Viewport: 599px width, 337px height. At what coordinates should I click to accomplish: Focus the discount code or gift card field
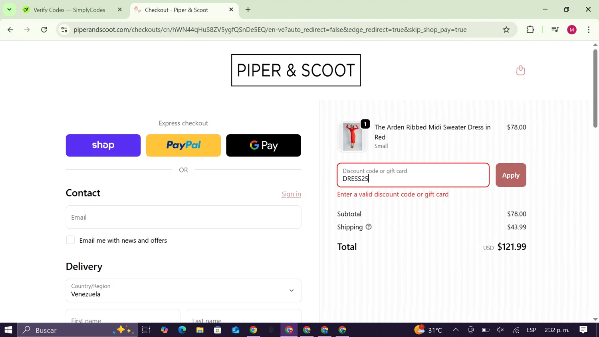coord(413,175)
